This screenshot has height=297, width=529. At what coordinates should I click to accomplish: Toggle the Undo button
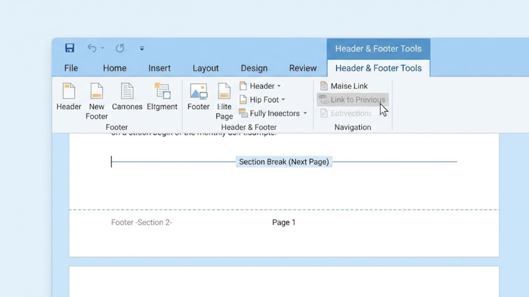click(92, 48)
